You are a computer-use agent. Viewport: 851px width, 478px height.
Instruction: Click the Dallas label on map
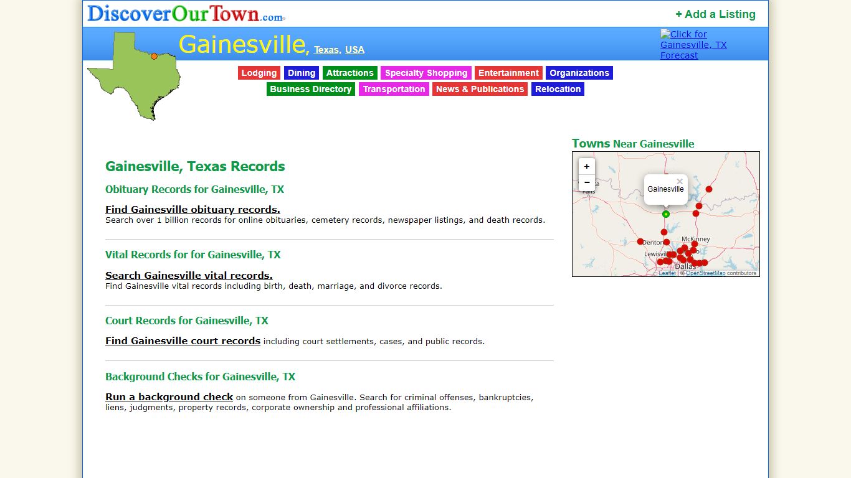tap(685, 266)
